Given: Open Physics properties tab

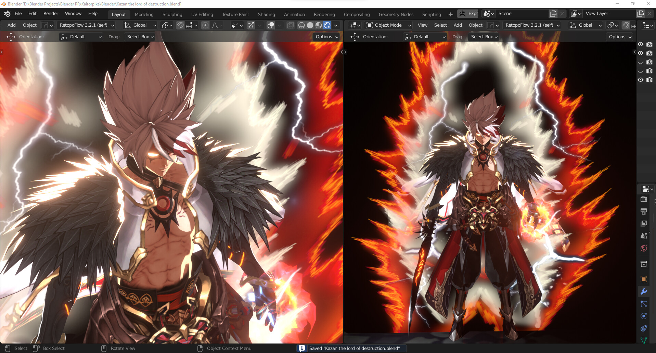Looking at the screenshot, I should click(644, 316).
